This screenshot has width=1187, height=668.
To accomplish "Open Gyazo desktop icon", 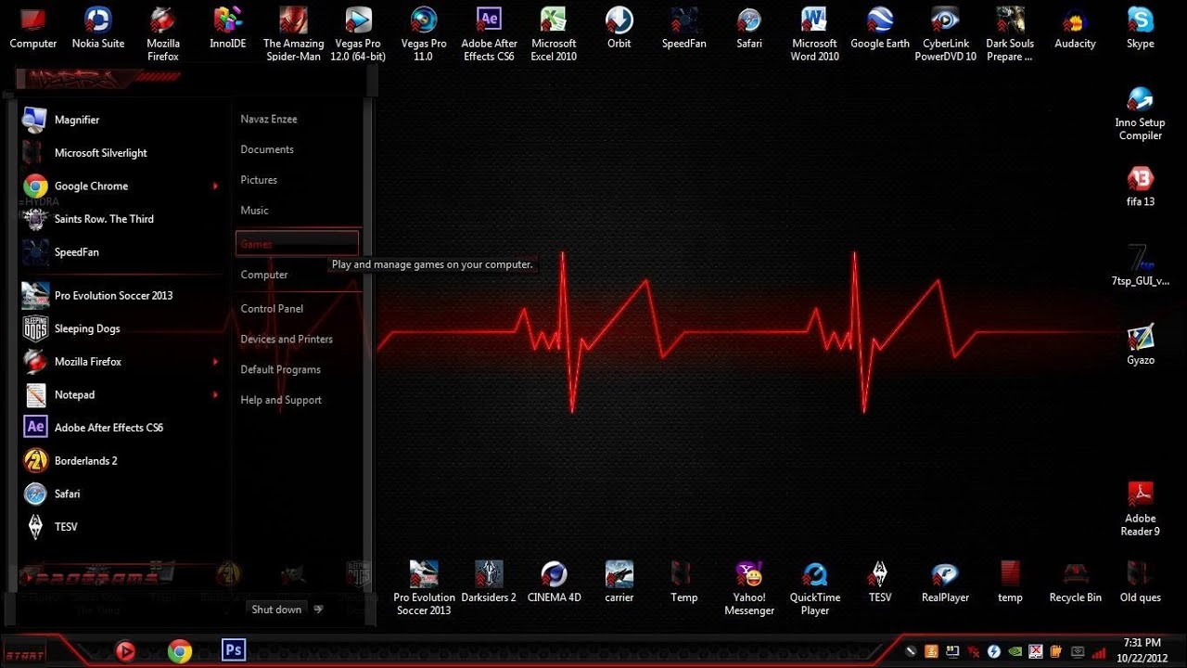I will tap(1141, 344).
